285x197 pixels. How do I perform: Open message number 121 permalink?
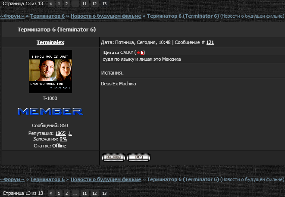point(210,42)
